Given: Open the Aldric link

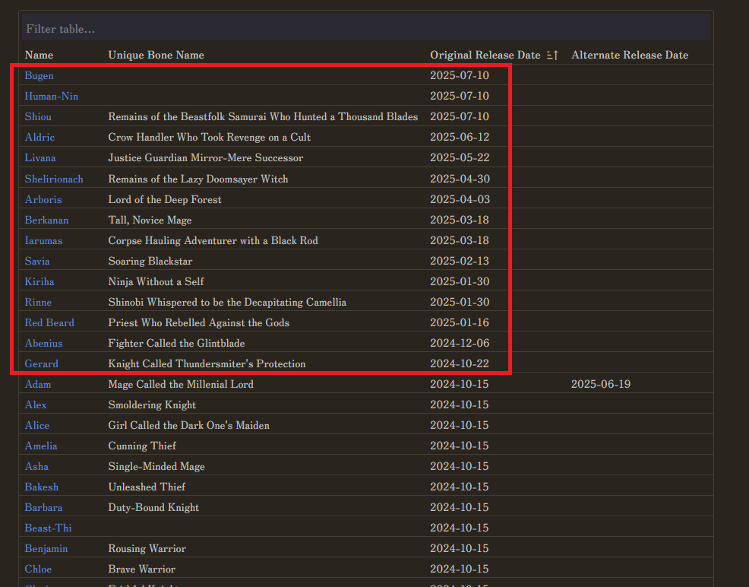Looking at the screenshot, I should tap(40, 137).
